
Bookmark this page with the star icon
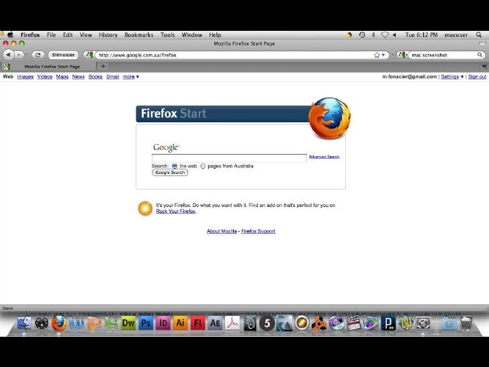[377, 55]
